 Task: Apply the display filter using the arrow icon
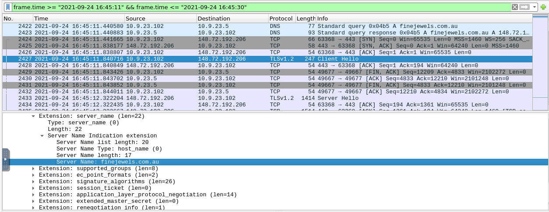[525, 7]
